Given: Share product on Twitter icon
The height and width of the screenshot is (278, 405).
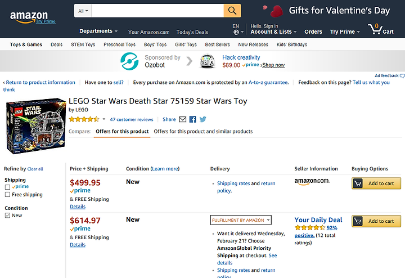Looking at the screenshot, I should point(202,119).
